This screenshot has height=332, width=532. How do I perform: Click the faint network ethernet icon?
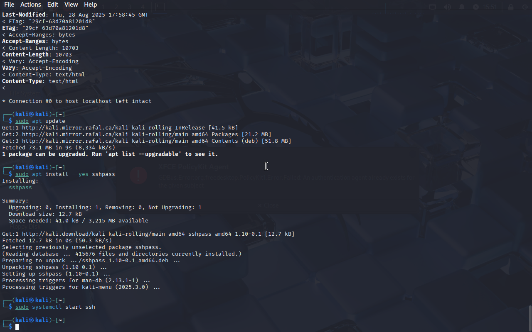coord(433,7)
